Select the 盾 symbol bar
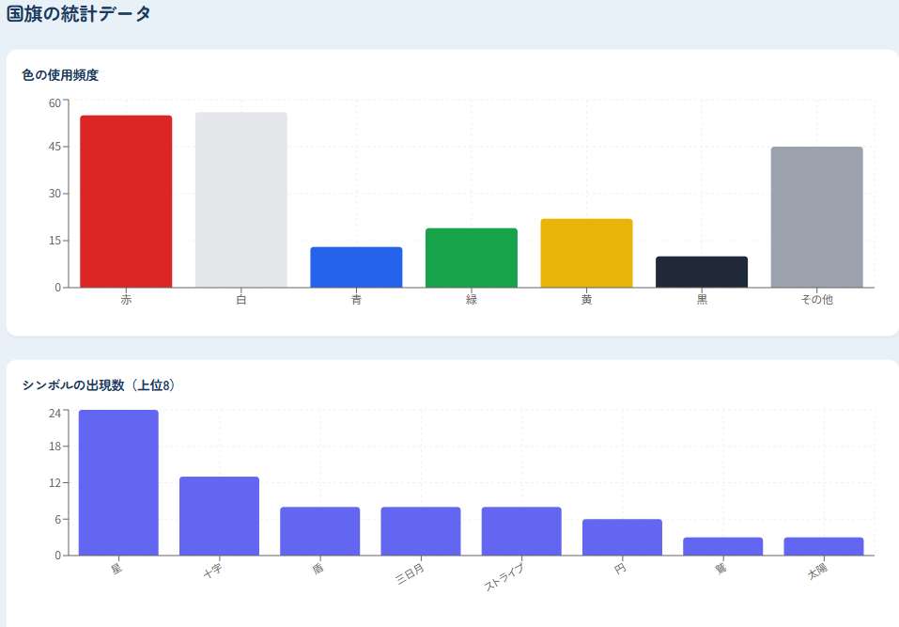899x627 pixels. (319, 531)
